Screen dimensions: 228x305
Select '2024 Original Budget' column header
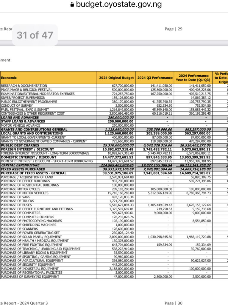pos(116,78)
